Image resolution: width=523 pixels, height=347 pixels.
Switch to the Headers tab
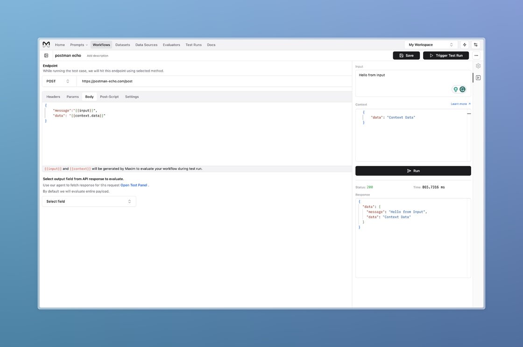(x=53, y=97)
